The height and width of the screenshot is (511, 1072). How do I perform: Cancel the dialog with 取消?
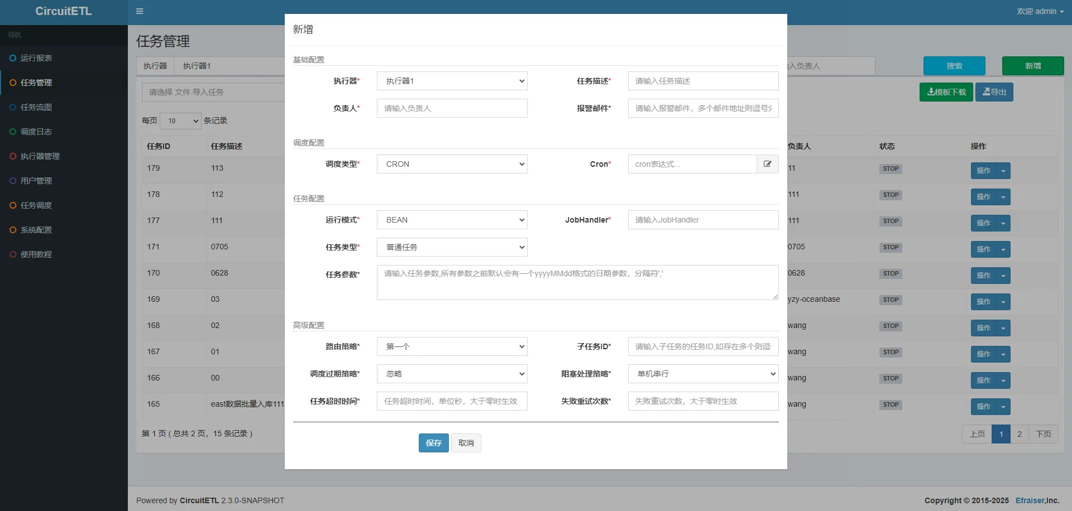coord(466,443)
